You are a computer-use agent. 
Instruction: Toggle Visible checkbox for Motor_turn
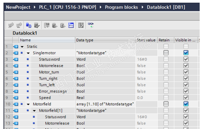point(186,72)
